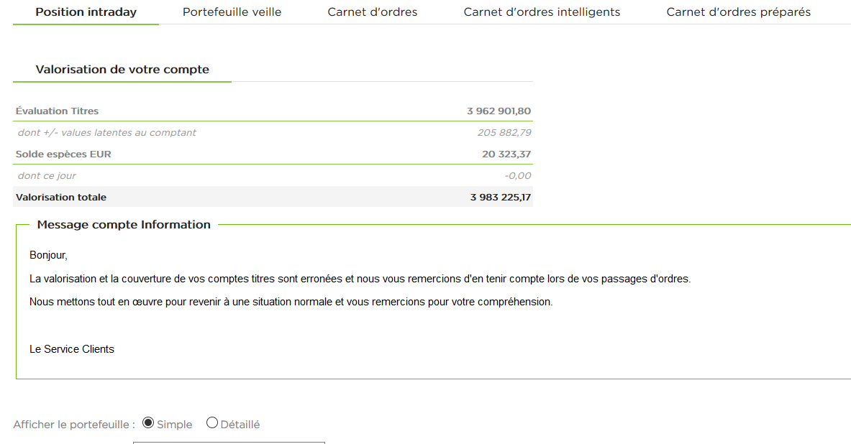Choose the Détaillé portfolio display option
This screenshot has height=444, width=851.
click(212, 423)
